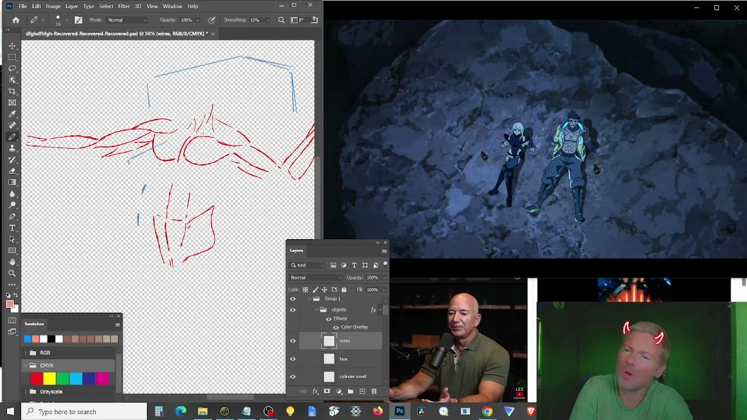
Task: Create a new group folder icon
Action: click(350, 391)
